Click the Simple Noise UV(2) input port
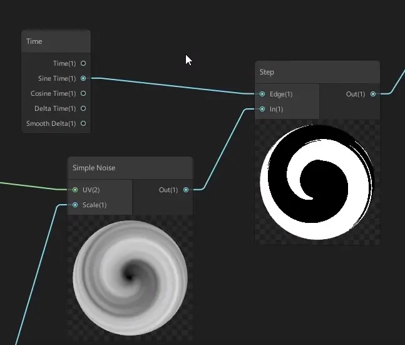Viewport: 405px width, 345px height. point(75,190)
